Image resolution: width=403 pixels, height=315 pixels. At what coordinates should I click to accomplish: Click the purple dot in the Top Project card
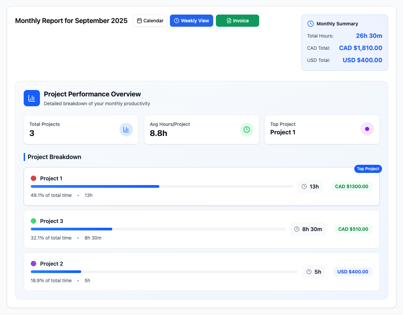[x=367, y=129]
